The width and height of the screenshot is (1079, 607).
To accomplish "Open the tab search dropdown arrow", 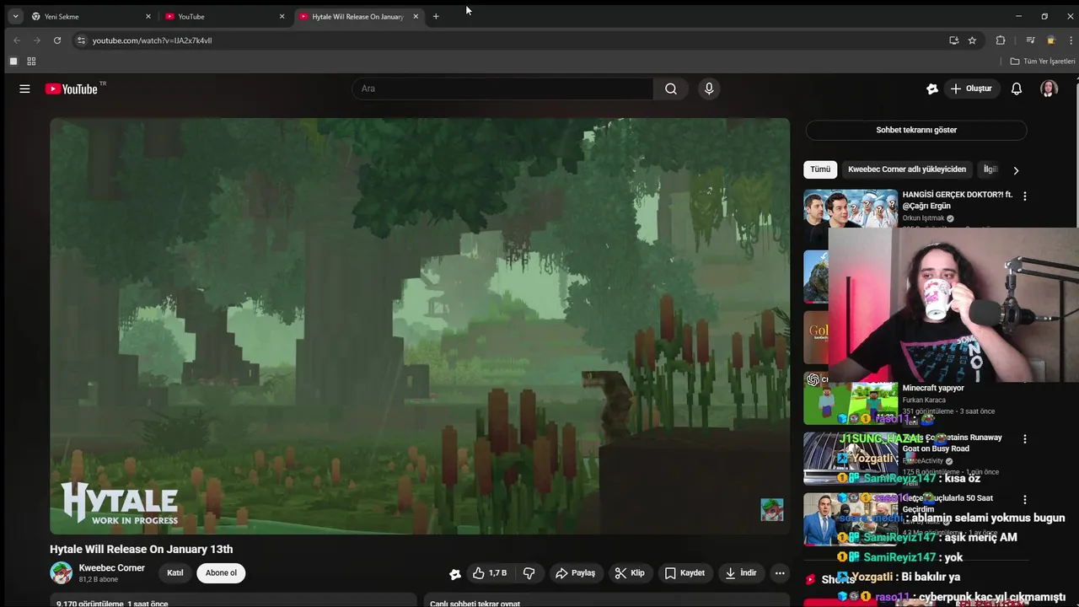I will [x=15, y=16].
